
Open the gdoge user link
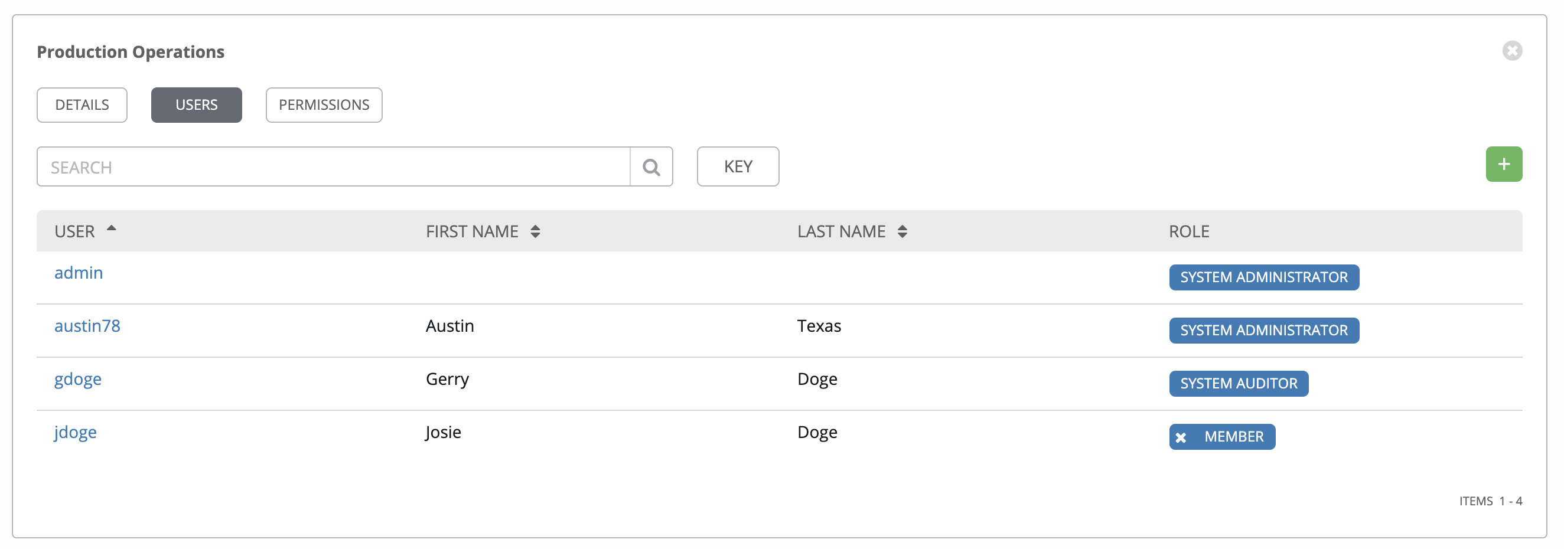pos(78,379)
